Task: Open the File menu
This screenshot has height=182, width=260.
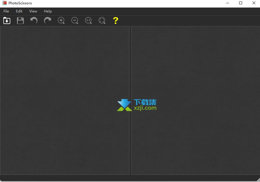Action: 6,11
